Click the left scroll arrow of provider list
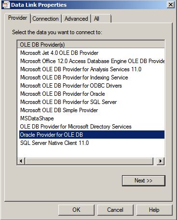 pos(21,161)
